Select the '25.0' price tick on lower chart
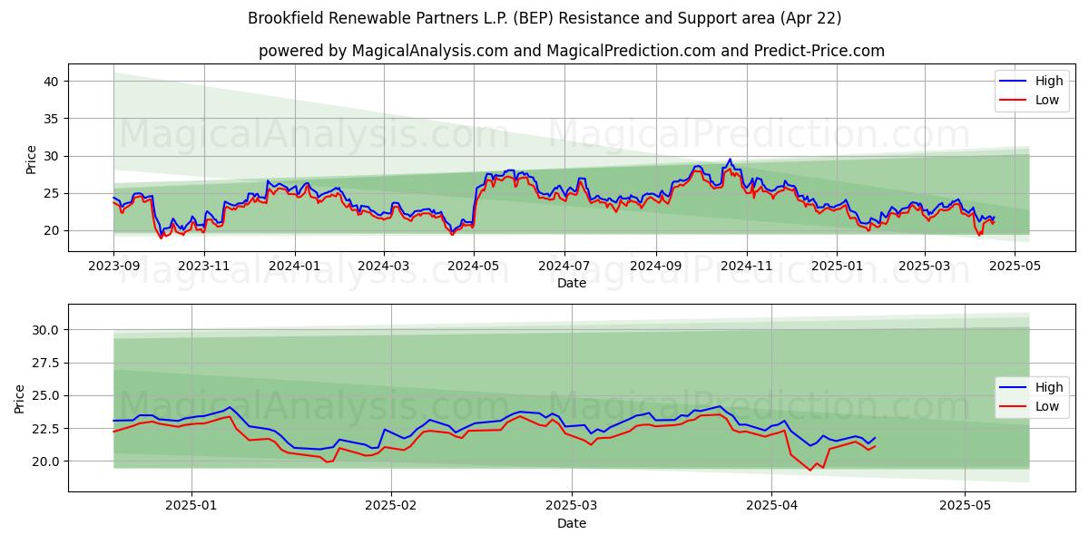 [47, 395]
